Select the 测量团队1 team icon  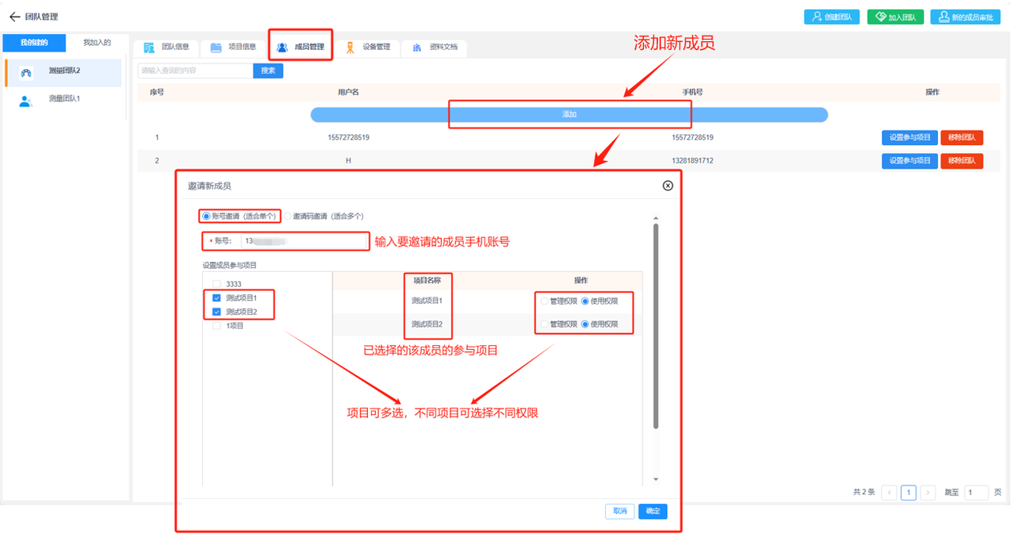[26, 100]
